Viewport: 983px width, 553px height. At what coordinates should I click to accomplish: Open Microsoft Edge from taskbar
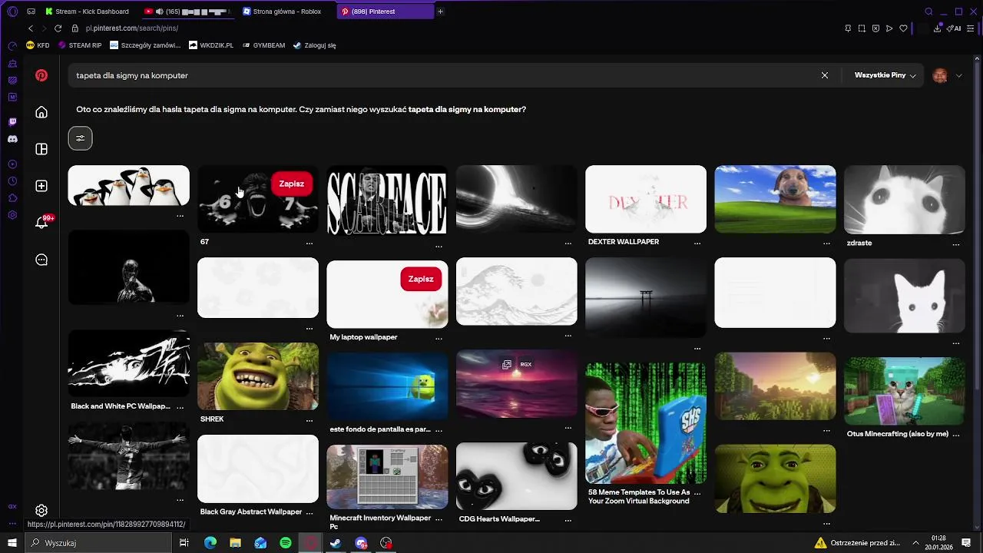210,543
